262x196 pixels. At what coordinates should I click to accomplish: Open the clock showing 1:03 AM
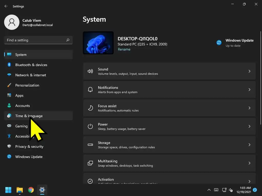pos(244,190)
